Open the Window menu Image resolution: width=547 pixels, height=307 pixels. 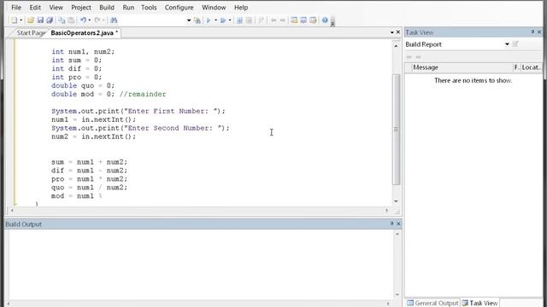click(214, 8)
